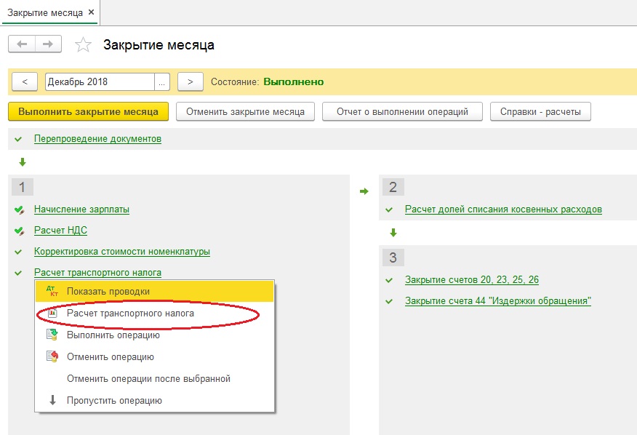Click Закрытие счетов 20, 23, 25, 26 link
Screen dimensions: 637x435
point(471,280)
